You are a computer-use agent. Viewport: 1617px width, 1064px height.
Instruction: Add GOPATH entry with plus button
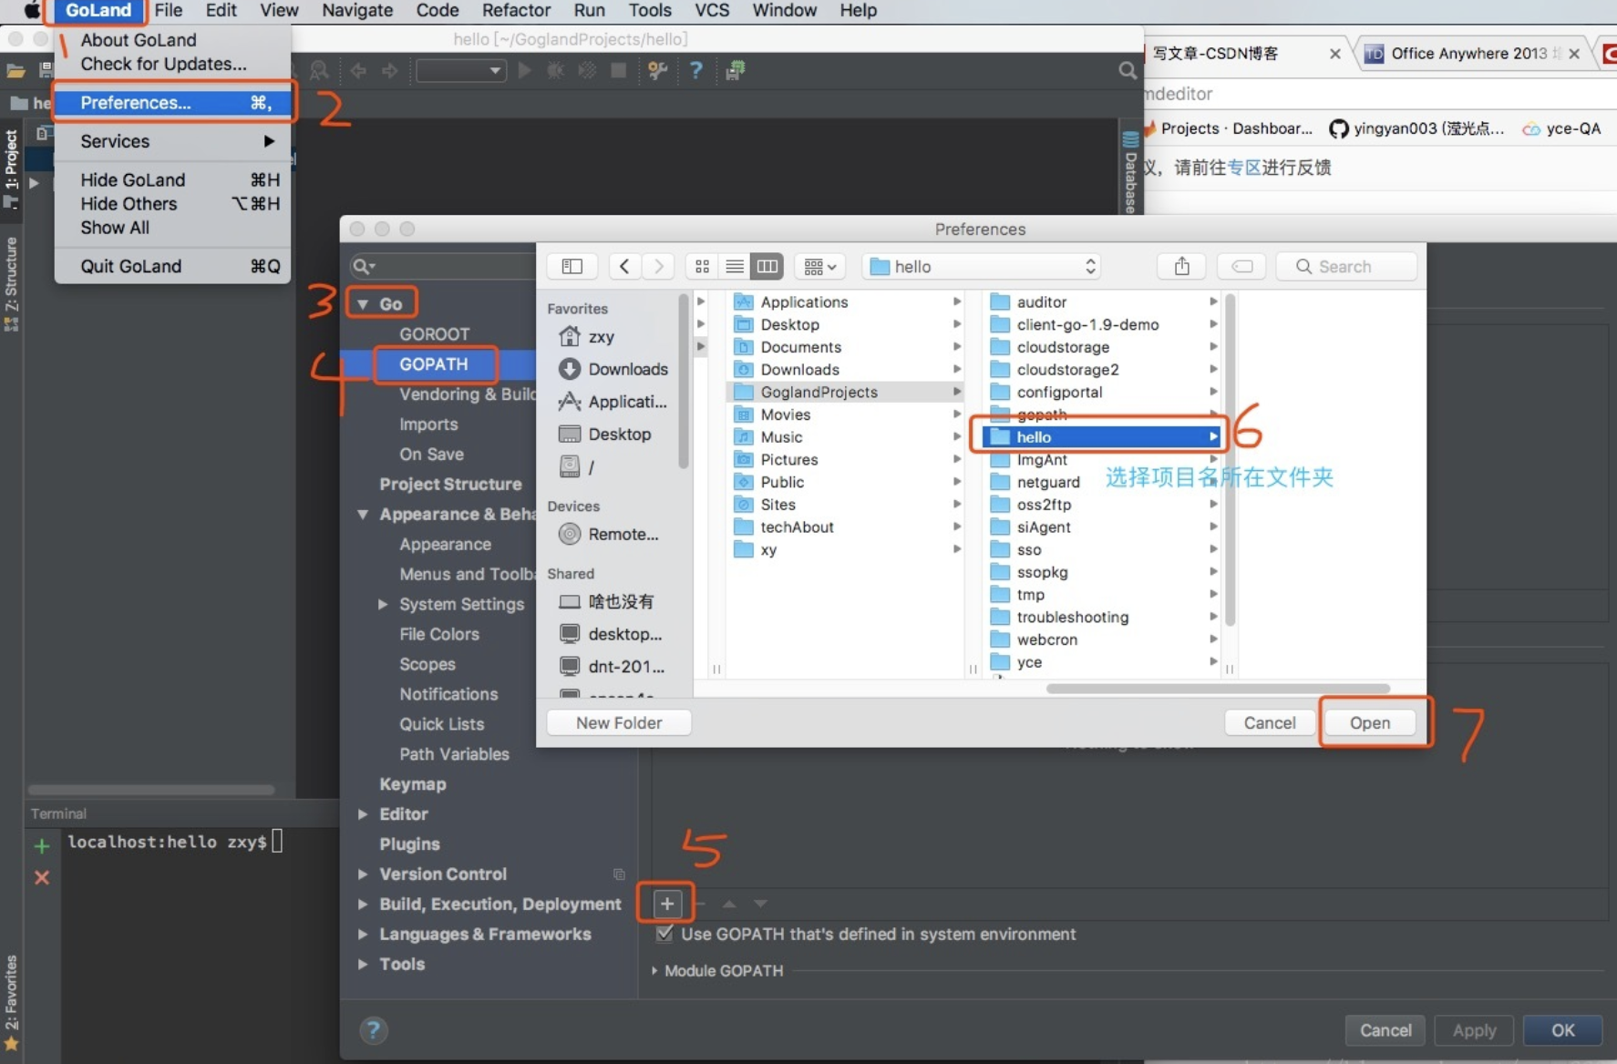pos(667,904)
